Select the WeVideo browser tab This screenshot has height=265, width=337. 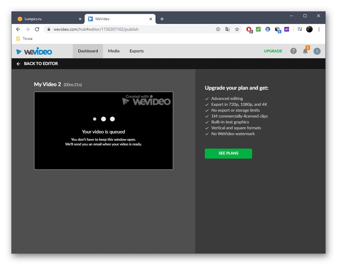[x=120, y=19]
